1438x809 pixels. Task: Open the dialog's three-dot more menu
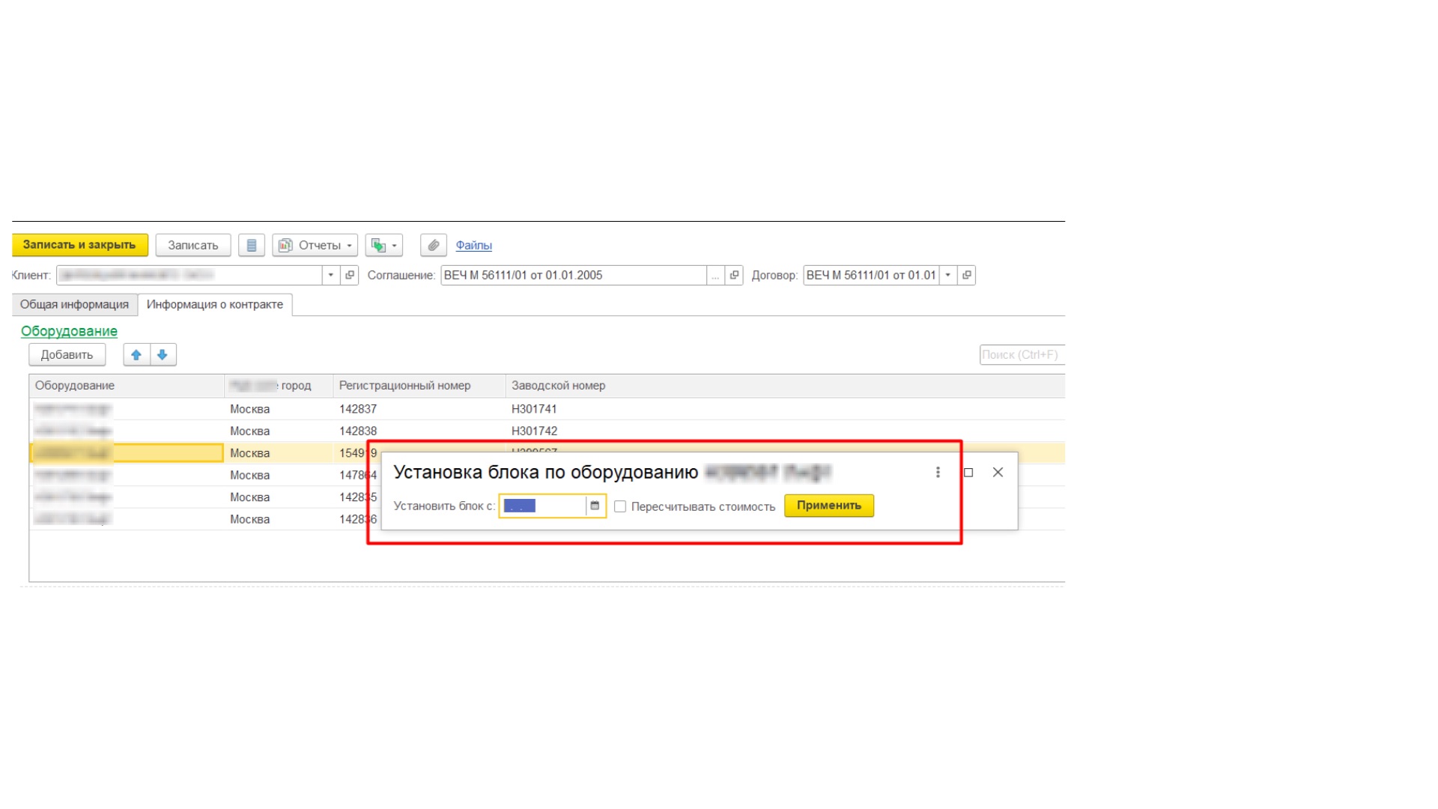[x=938, y=472]
